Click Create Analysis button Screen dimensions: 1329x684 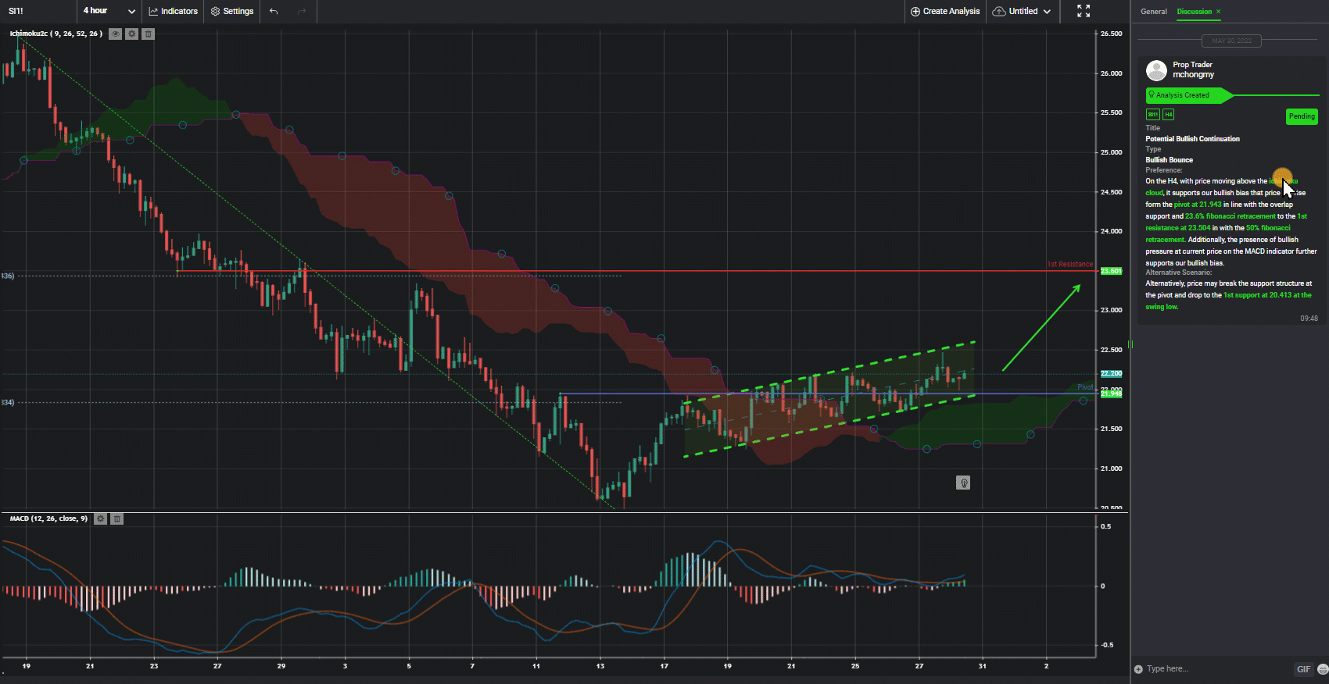[x=945, y=11]
